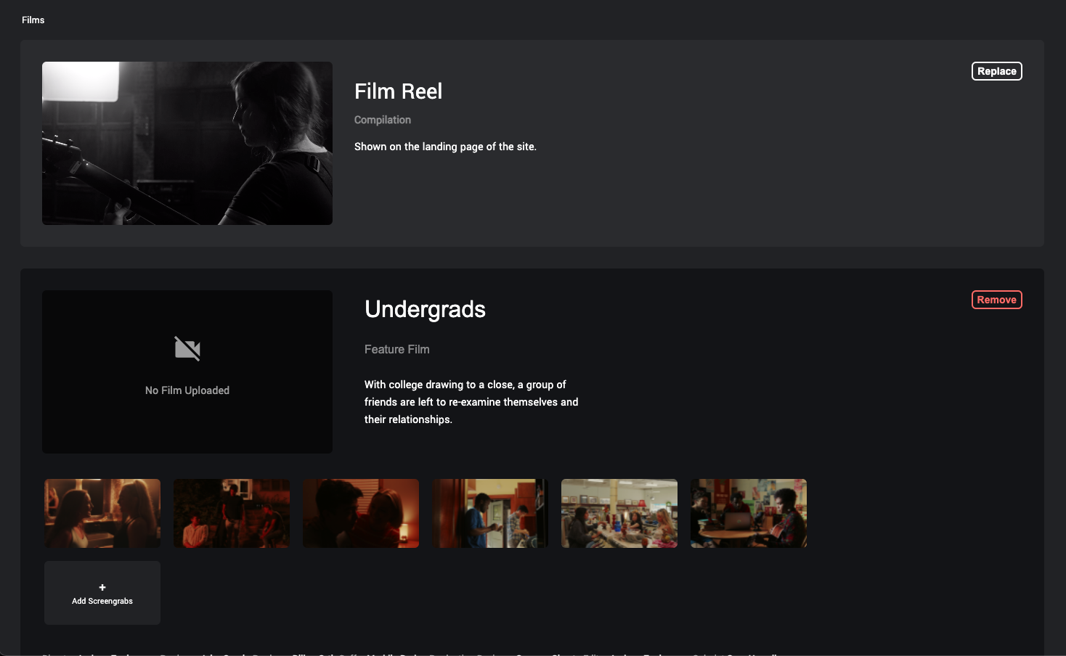Image resolution: width=1066 pixels, height=656 pixels.
Task: Click the Add Screengrabs button
Action: pyautogui.click(x=102, y=593)
